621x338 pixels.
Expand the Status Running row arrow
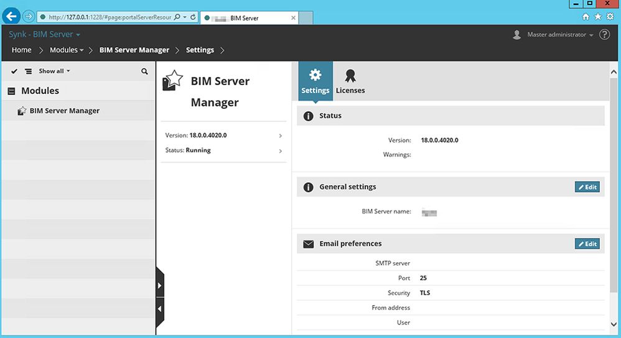(281, 151)
